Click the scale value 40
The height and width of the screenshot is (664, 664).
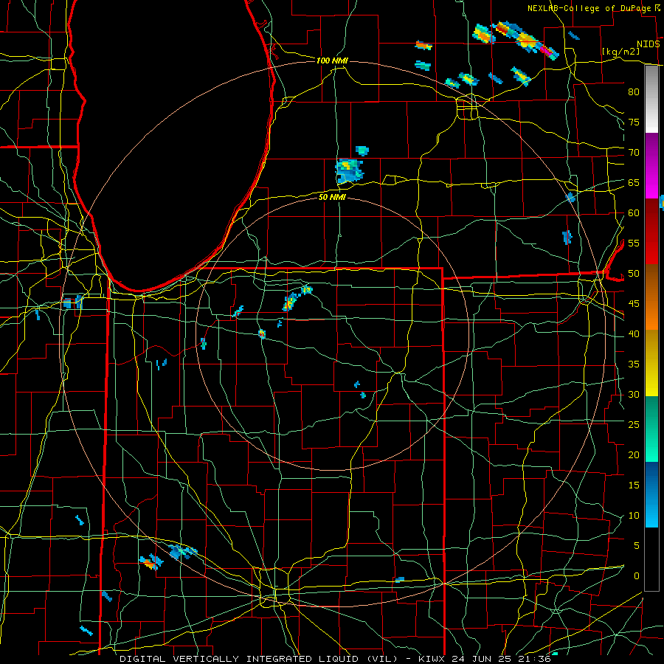tap(634, 333)
